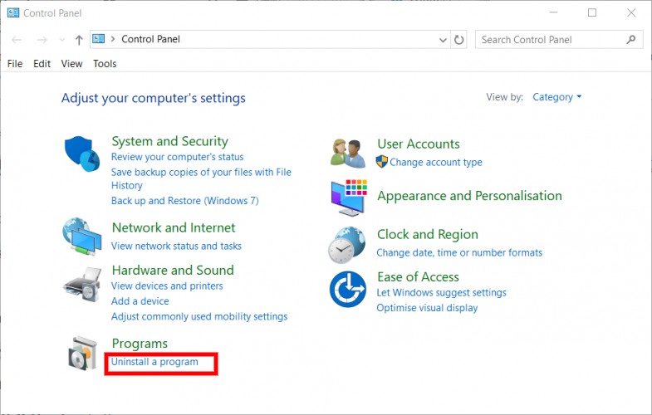
Task: Open Save backup copies with File History
Action: point(201,178)
